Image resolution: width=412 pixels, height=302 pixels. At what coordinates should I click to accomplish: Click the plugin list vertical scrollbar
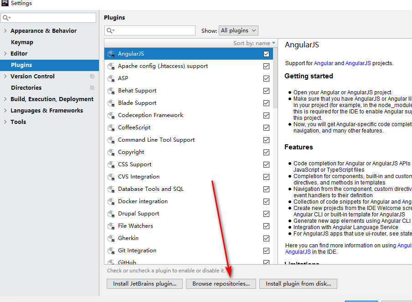pos(275,78)
